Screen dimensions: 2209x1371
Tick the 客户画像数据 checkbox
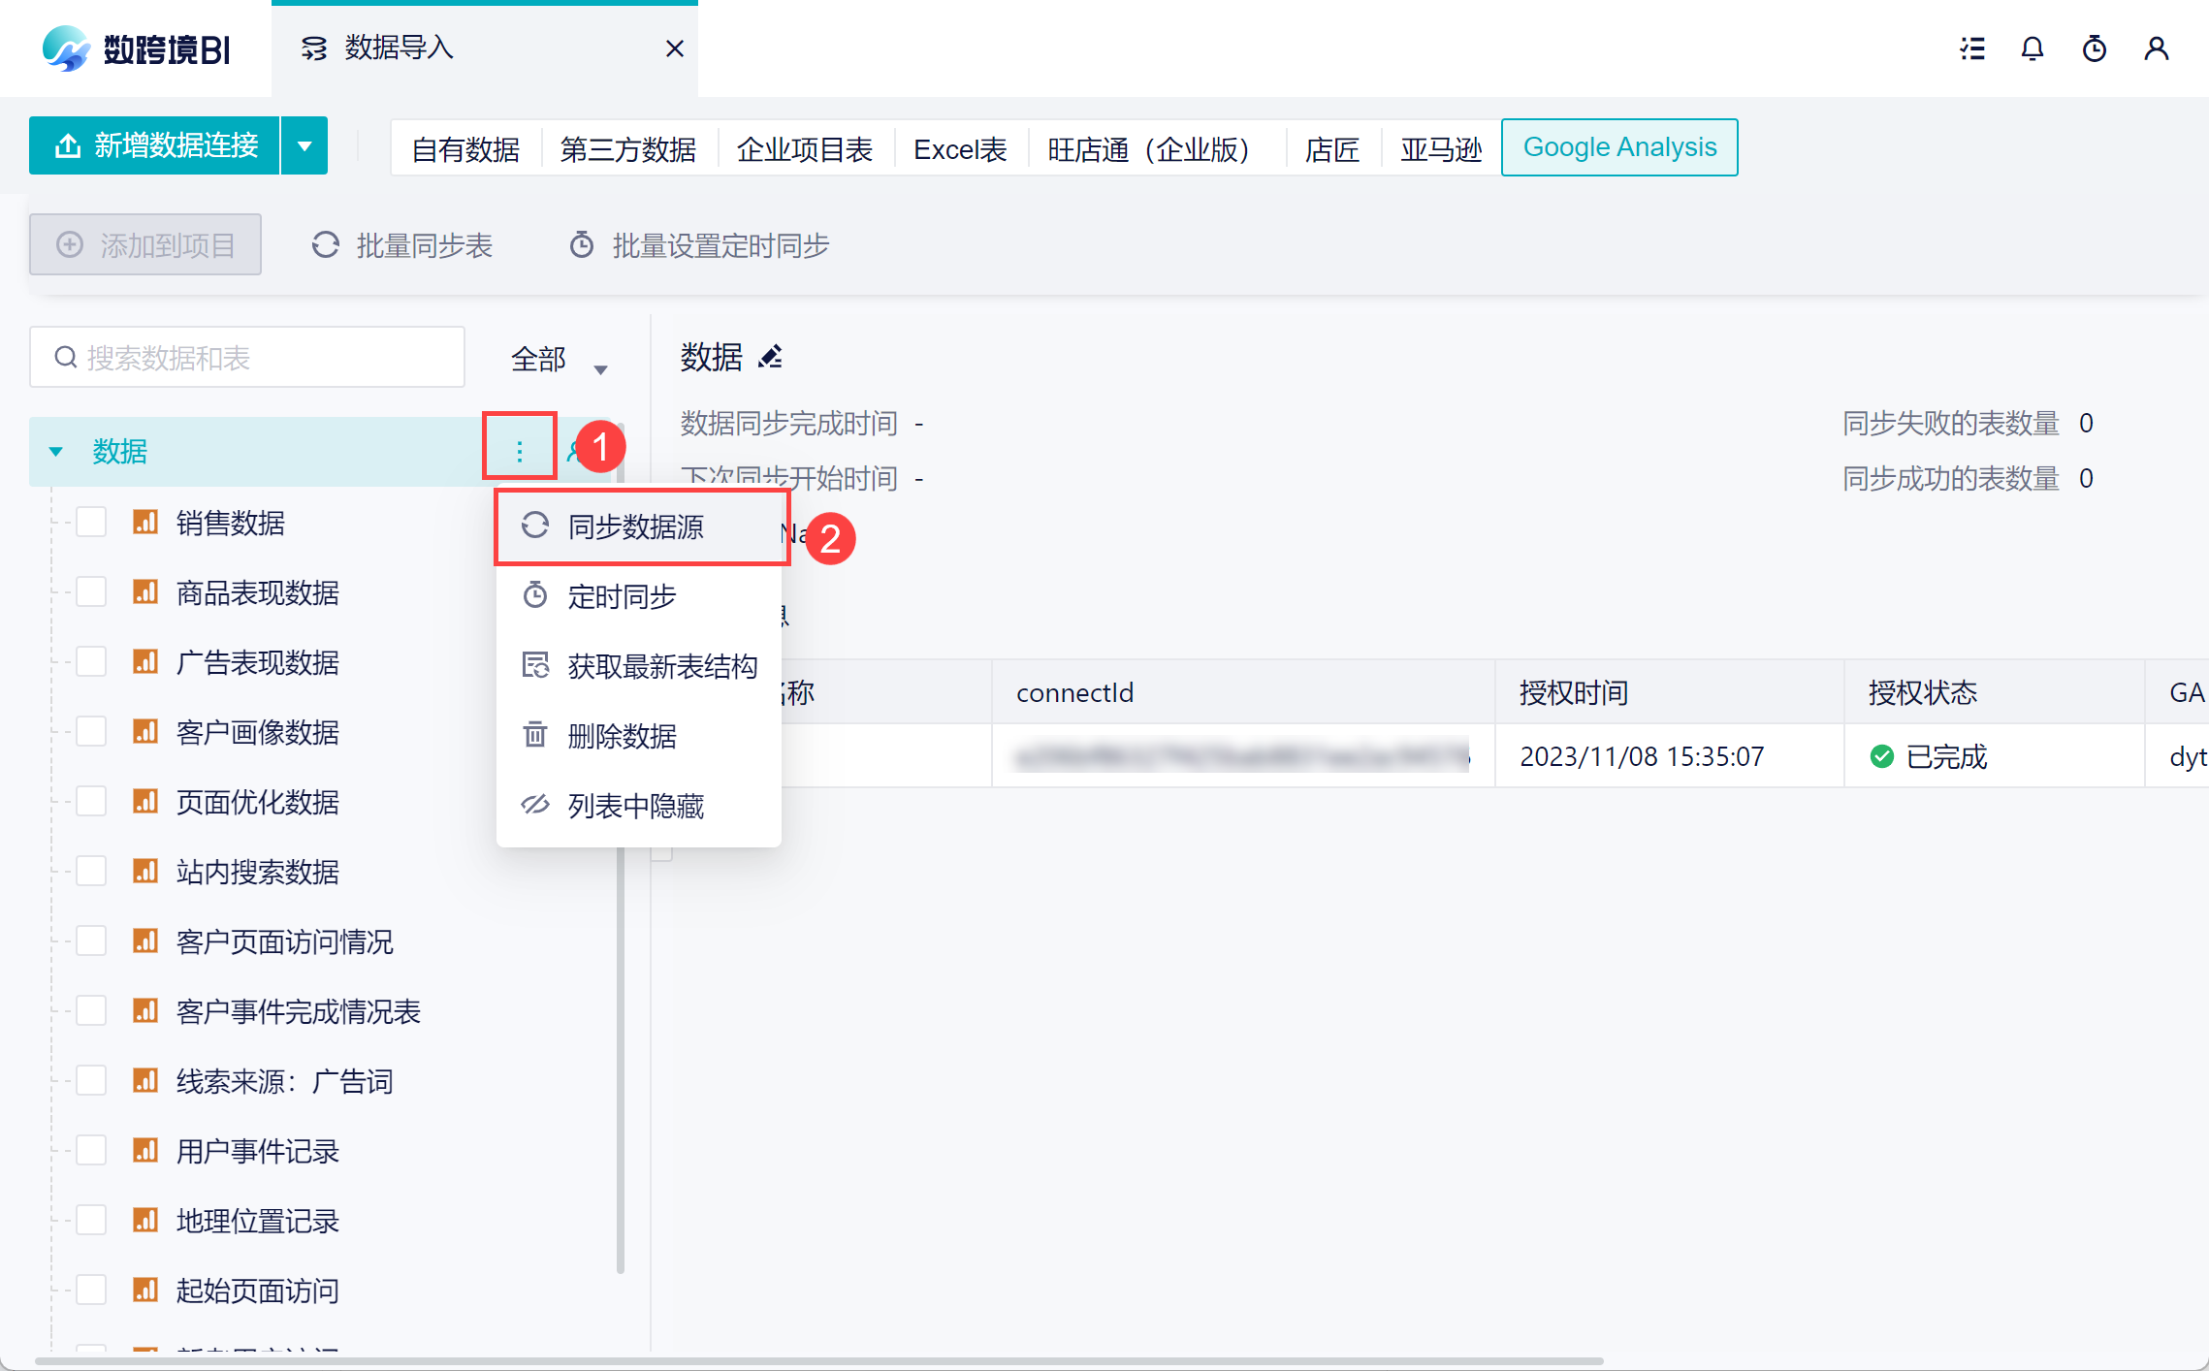(x=91, y=732)
